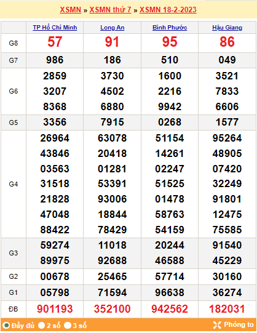
Task: Open the XSMN thứ 7 link
Action: [110, 10]
